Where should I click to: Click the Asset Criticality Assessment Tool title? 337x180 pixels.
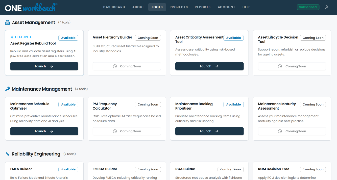[x=199, y=39]
